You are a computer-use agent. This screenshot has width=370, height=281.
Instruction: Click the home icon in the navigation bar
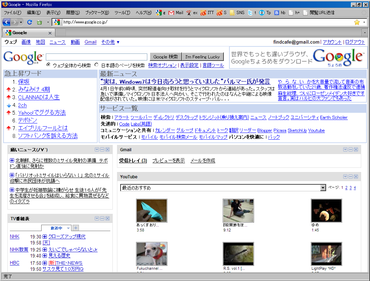click(39, 22)
